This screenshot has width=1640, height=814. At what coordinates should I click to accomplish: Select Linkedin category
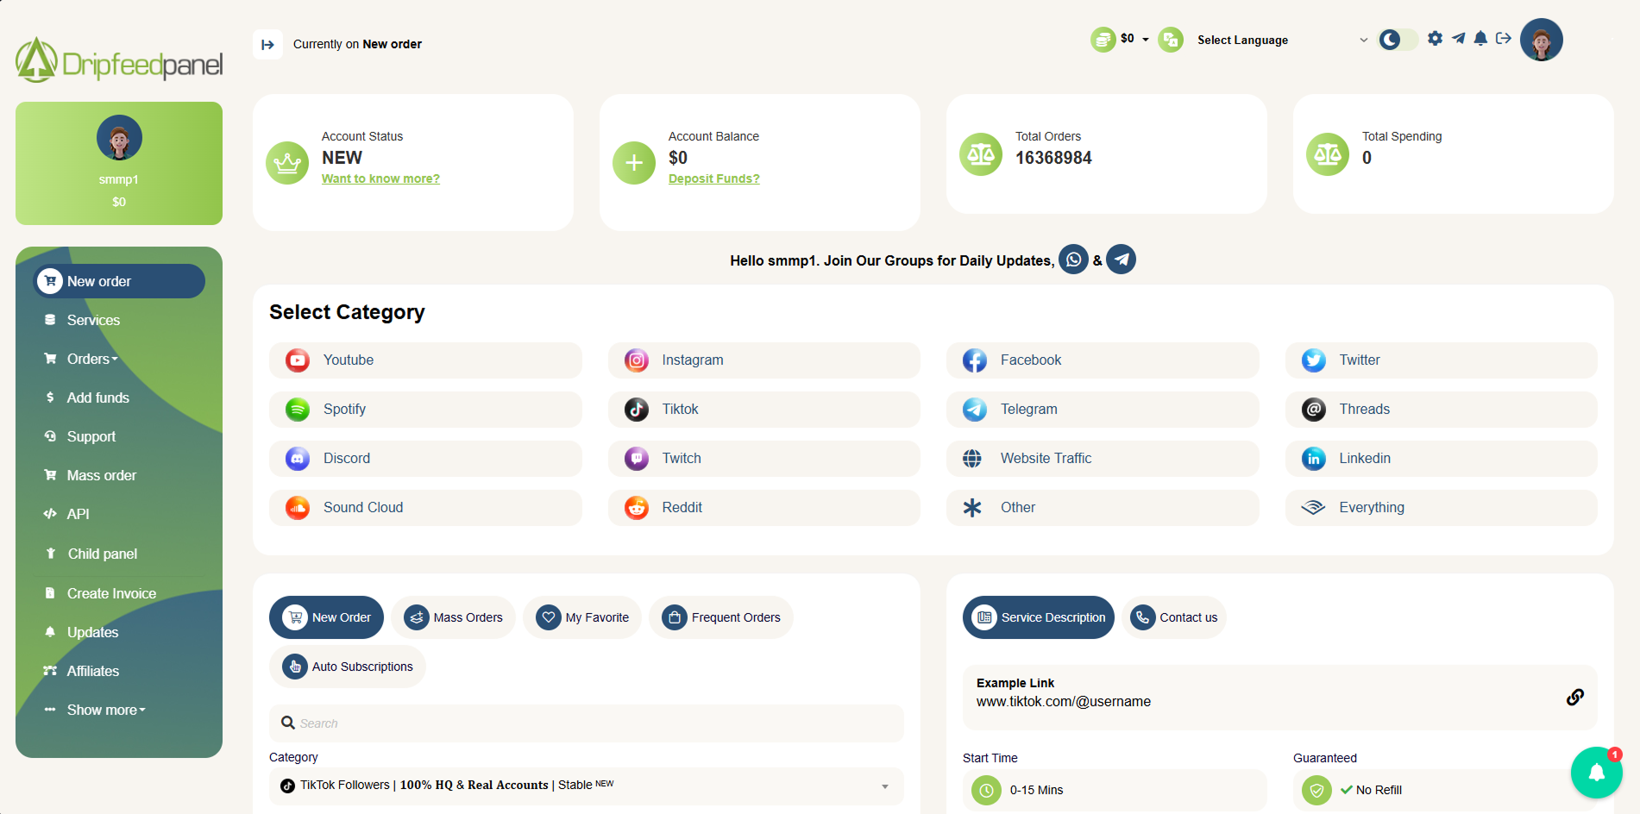pyautogui.click(x=1442, y=459)
